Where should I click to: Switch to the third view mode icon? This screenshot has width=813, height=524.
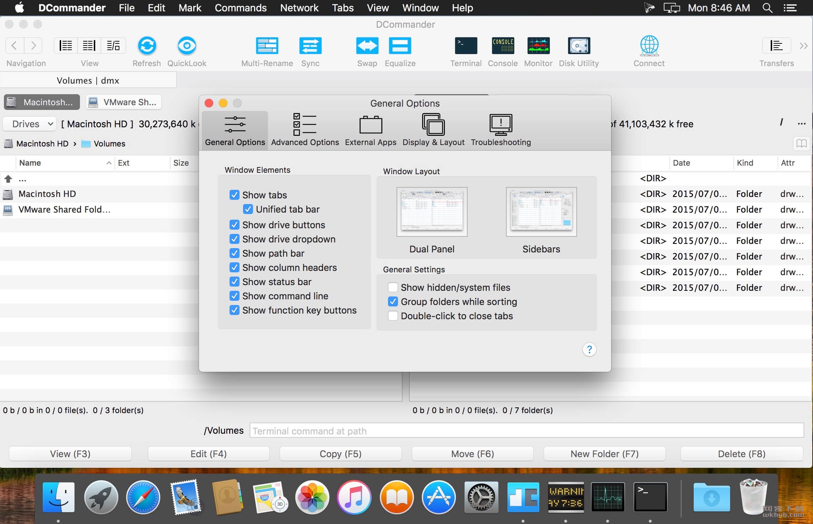tap(113, 46)
